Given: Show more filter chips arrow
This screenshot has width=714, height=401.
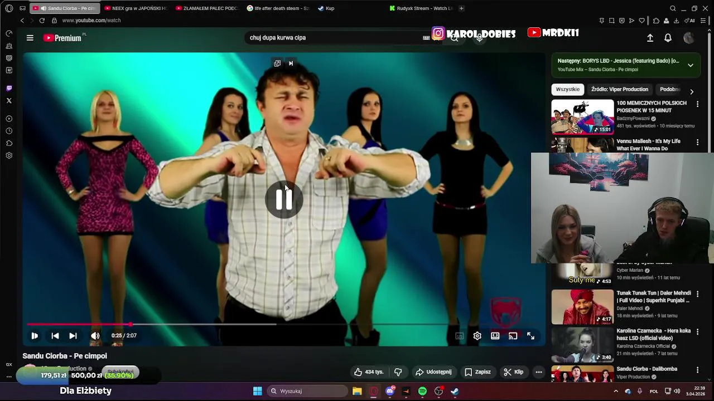Looking at the screenshot, I should coord(692,91).
